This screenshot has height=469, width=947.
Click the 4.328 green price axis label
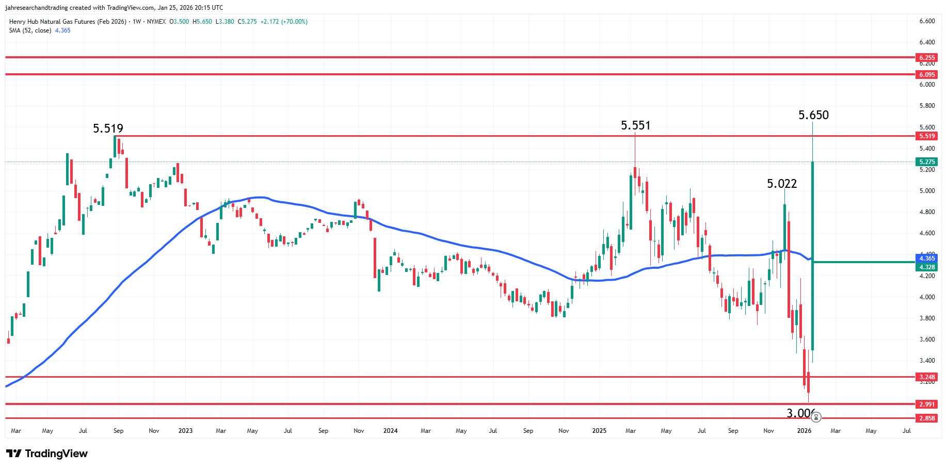(x=927, y=267)
